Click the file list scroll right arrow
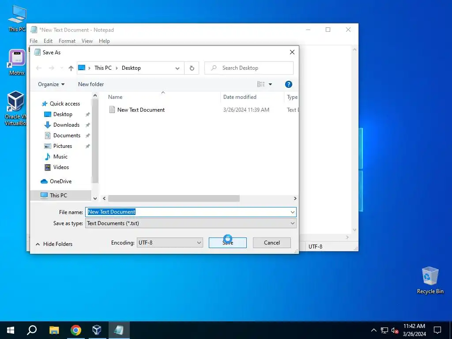452x339 pixels. point(295,198)
